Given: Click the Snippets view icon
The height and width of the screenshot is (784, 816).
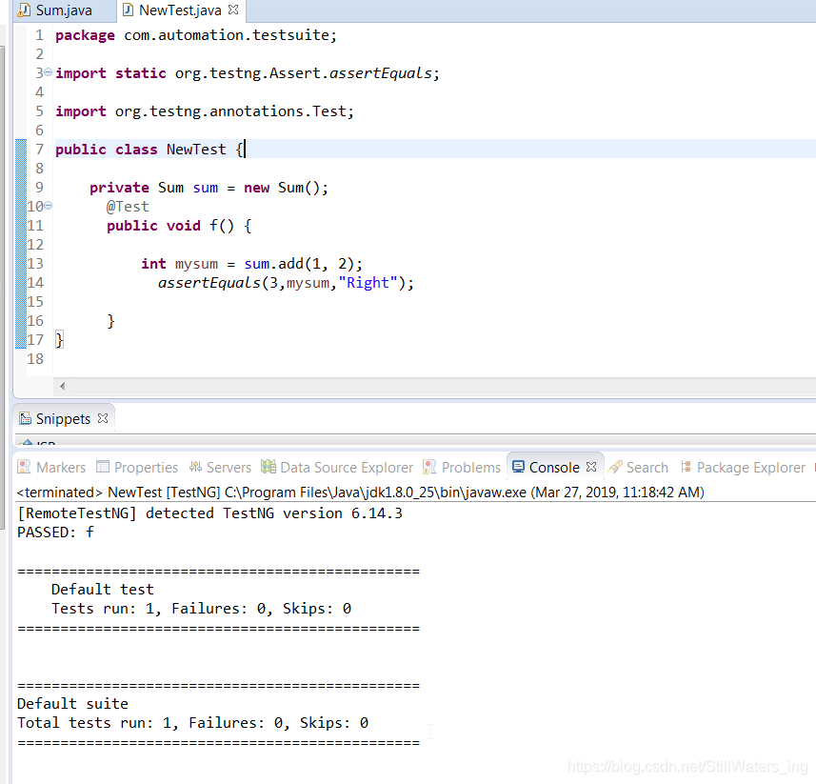Looking at the screenshot, I should click(25, 418).
